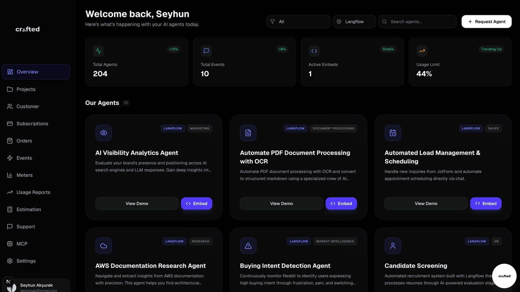Open Usage Reports from the sidebar
Screen dimensions: 520x292
pyautogui.click(x=33, y=192)
